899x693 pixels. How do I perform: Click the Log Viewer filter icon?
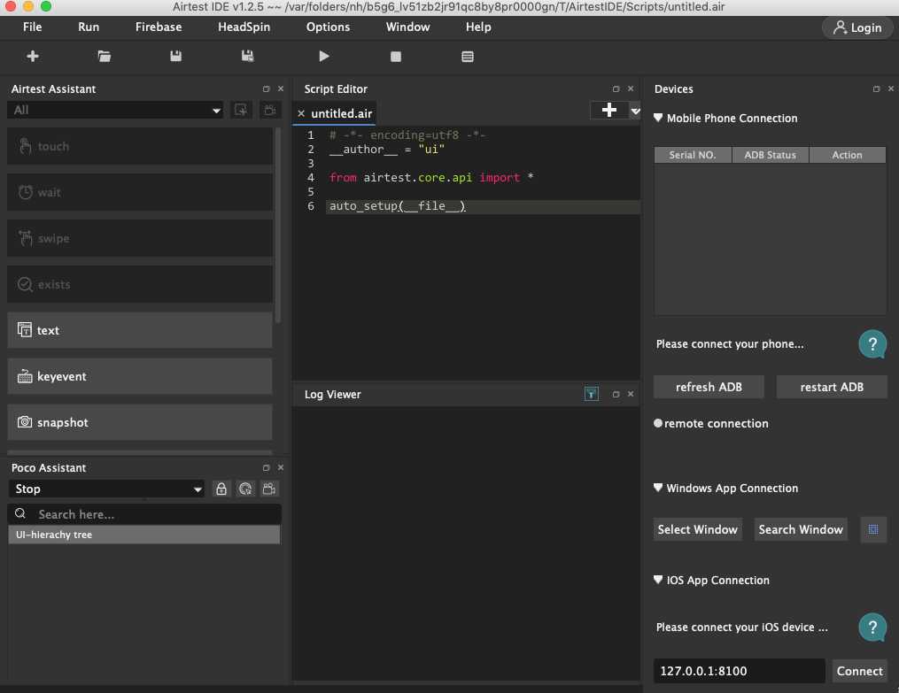coord(591,394)
